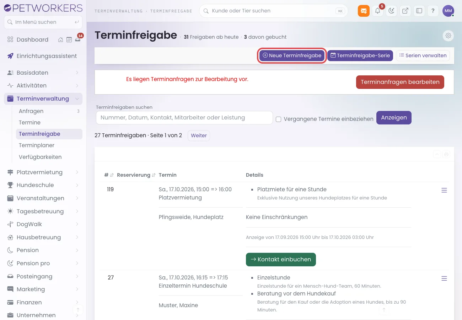Open the calendar icon beside Dashboard
The width and height of the screenshot is (462, 320).
(x=69, y=39)
